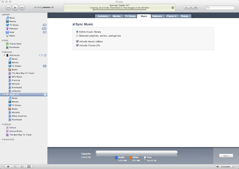This screenshot has width=239, height=169.
Task: Switch to list view icon
Action: coord(186,7)
